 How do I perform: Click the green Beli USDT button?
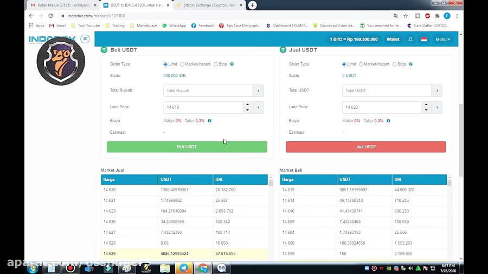tap(187, 147)
